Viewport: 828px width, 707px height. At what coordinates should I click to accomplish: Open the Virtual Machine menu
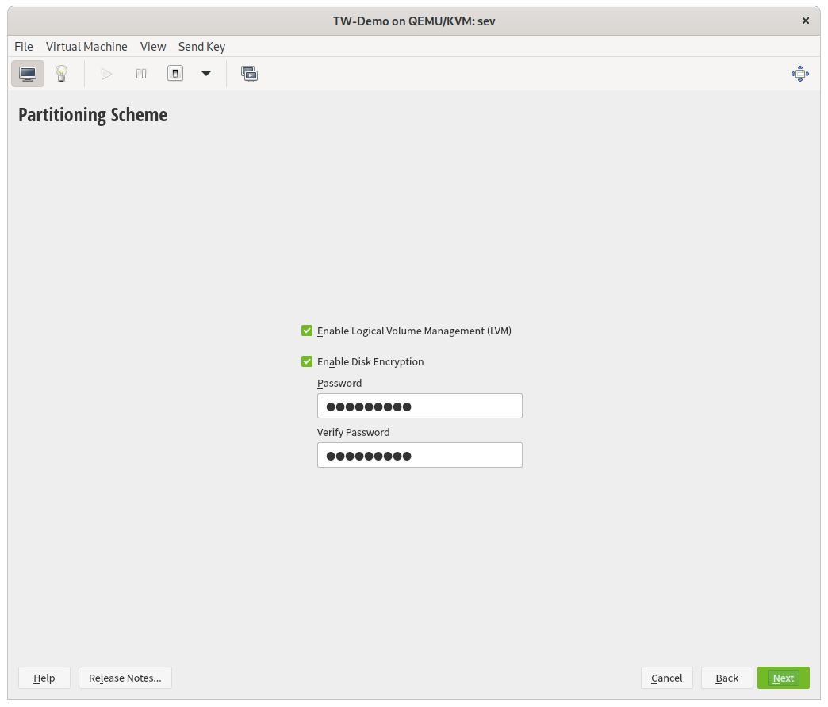click(x=86, y=47)
